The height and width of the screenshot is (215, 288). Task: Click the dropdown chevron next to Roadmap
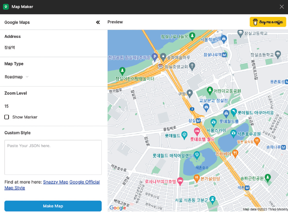pyautogui.click(x=27, y=77)
